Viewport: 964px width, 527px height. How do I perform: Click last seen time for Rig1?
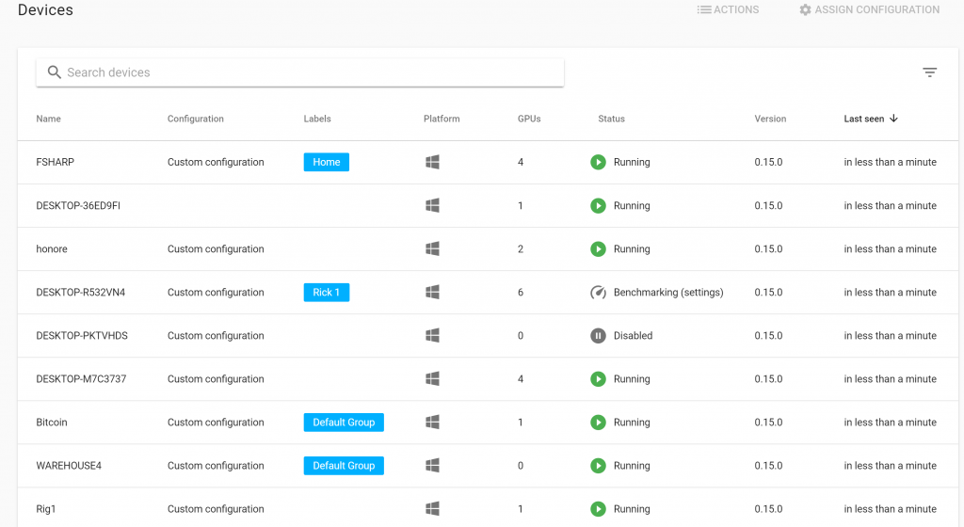(x=891, y=508)
